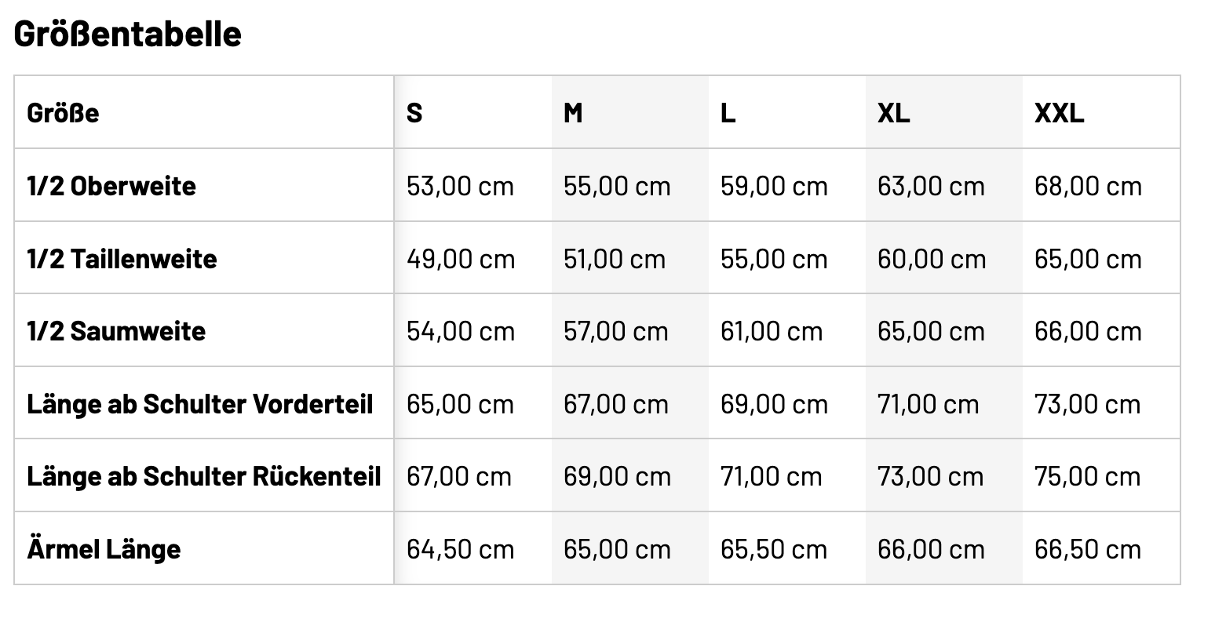Click the Länge ab Schulter Vorderteil label
The width and height of the screenshot is (1226, 626).
[200, 404]
